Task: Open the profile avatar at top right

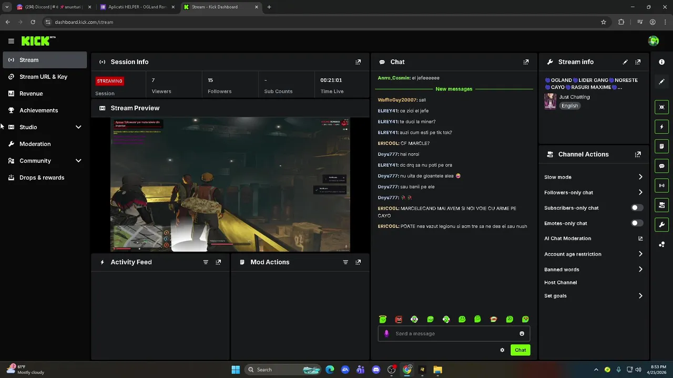Action: coord(654,41)
